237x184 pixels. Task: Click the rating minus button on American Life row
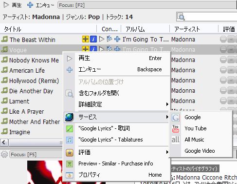(x=223, y=70)
